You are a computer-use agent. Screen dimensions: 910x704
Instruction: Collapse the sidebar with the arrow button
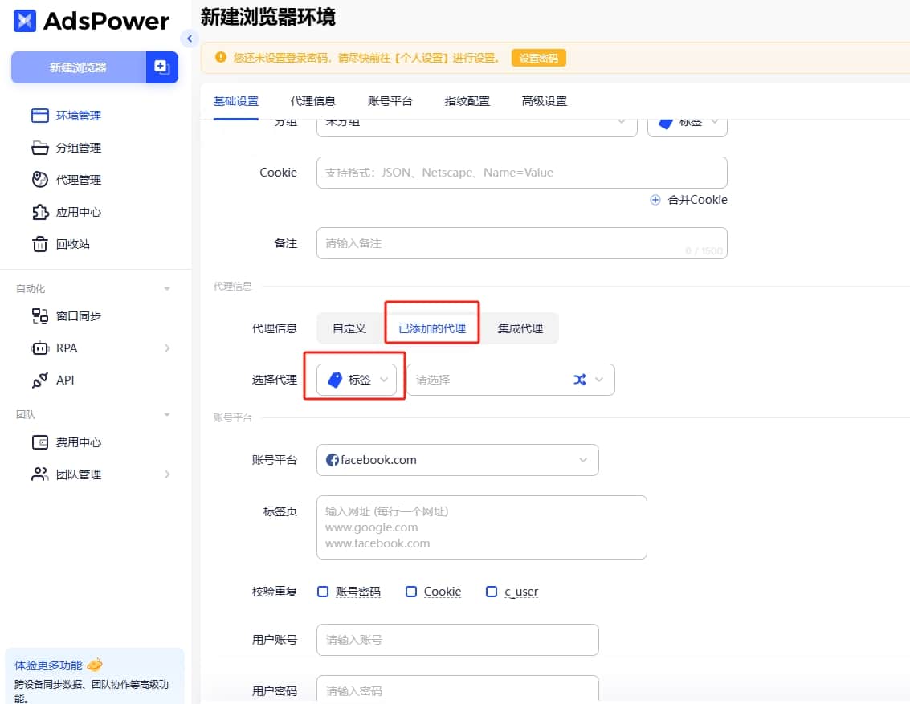pyautogui.click(x=190, y=39)
